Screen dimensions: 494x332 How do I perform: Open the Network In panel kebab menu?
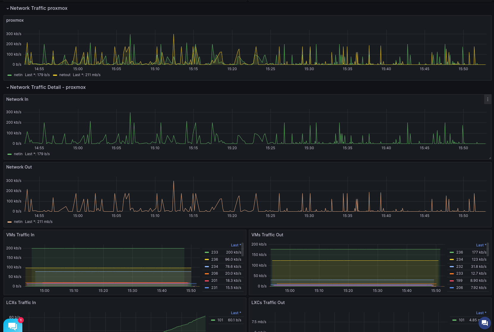(488, 99)
